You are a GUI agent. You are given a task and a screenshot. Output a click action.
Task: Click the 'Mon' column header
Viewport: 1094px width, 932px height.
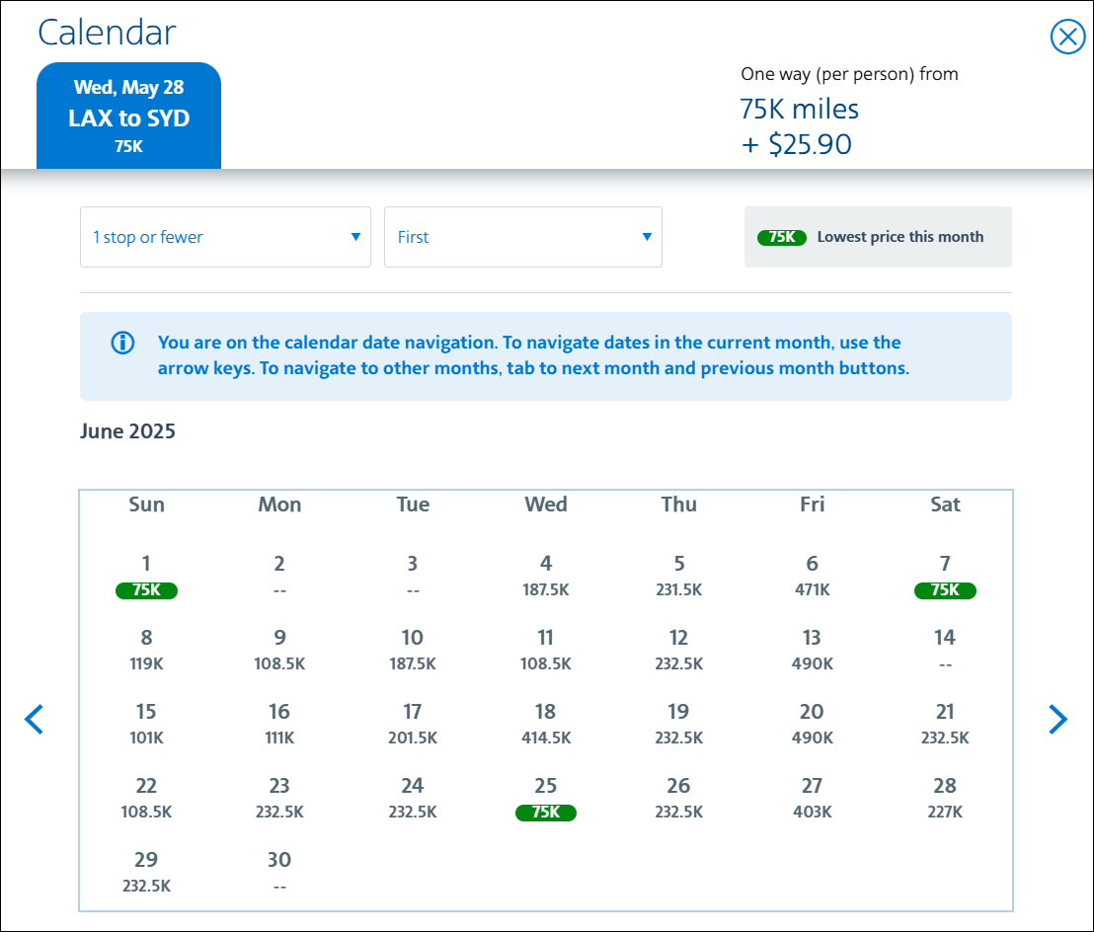coord(279,505)
